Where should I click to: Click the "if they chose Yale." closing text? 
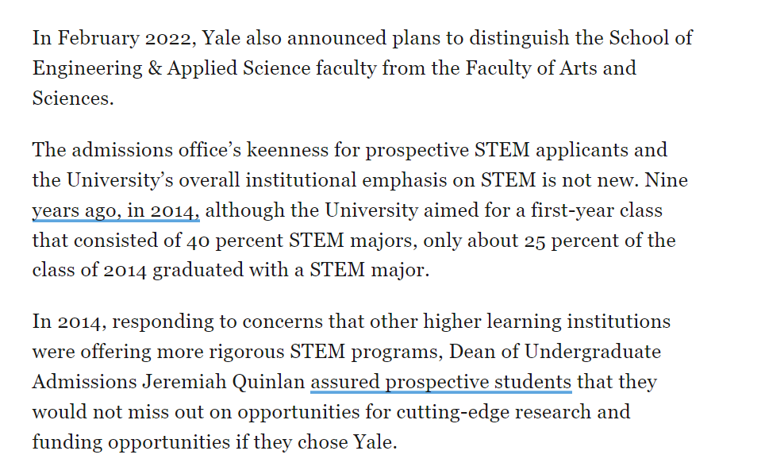(x=316, y=442)
